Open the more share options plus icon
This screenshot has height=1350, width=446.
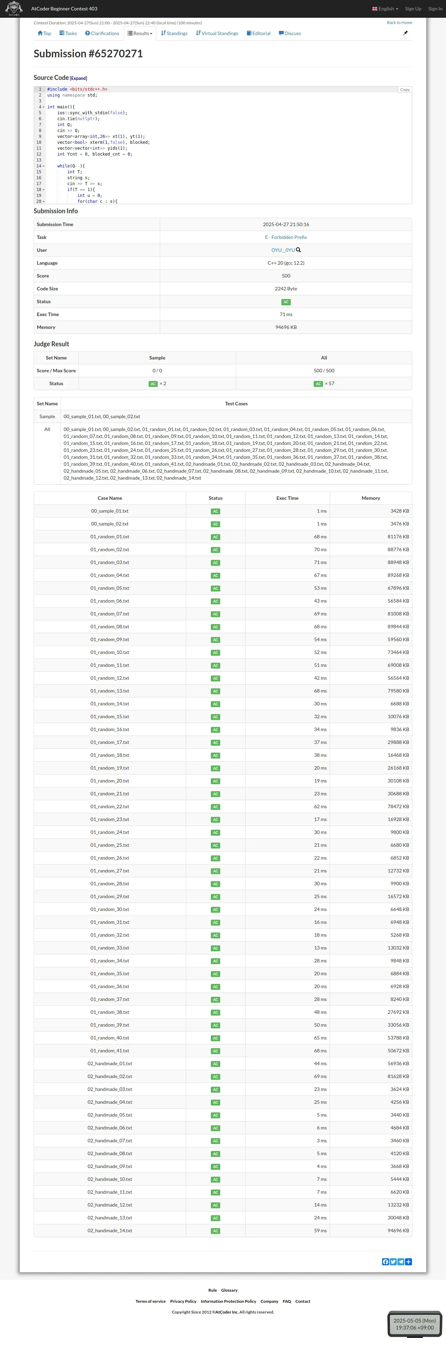click(408, 1261)
